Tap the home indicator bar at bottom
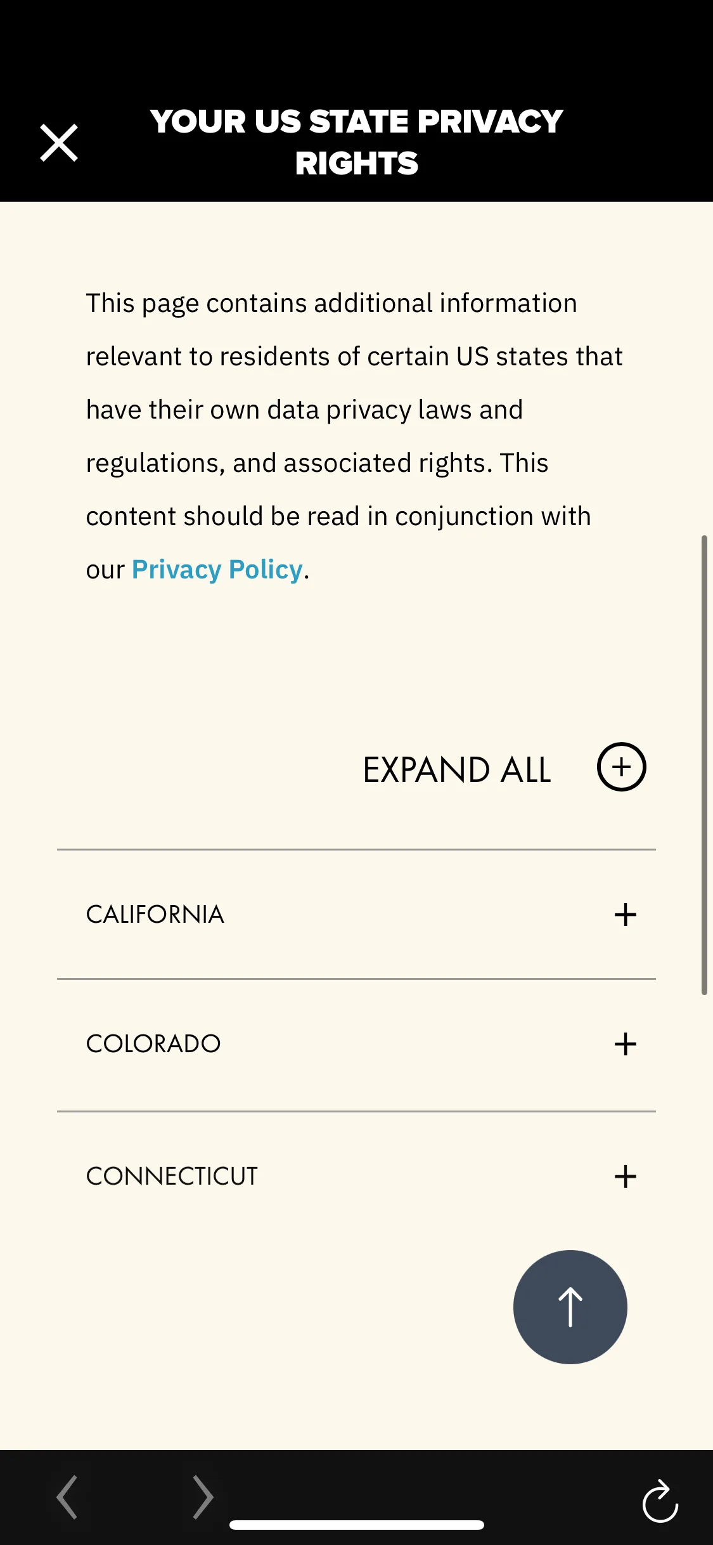713x1545 pixels. tap(357, 1525)
